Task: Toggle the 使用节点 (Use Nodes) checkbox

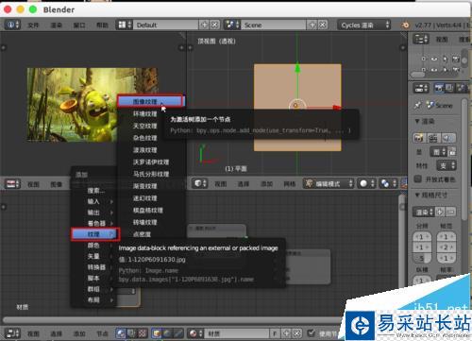Action: click(312, 333)
